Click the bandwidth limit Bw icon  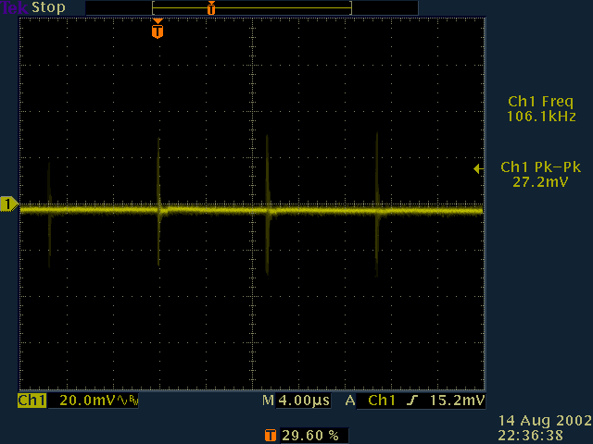[130, 401]
